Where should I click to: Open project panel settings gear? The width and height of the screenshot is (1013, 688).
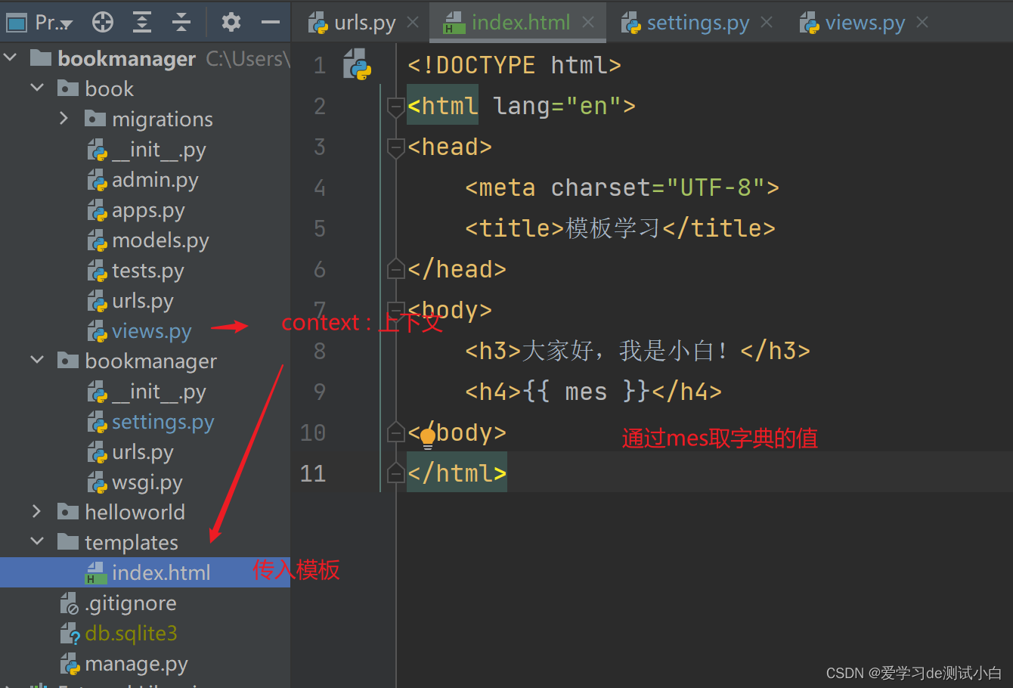coord(231,23)
